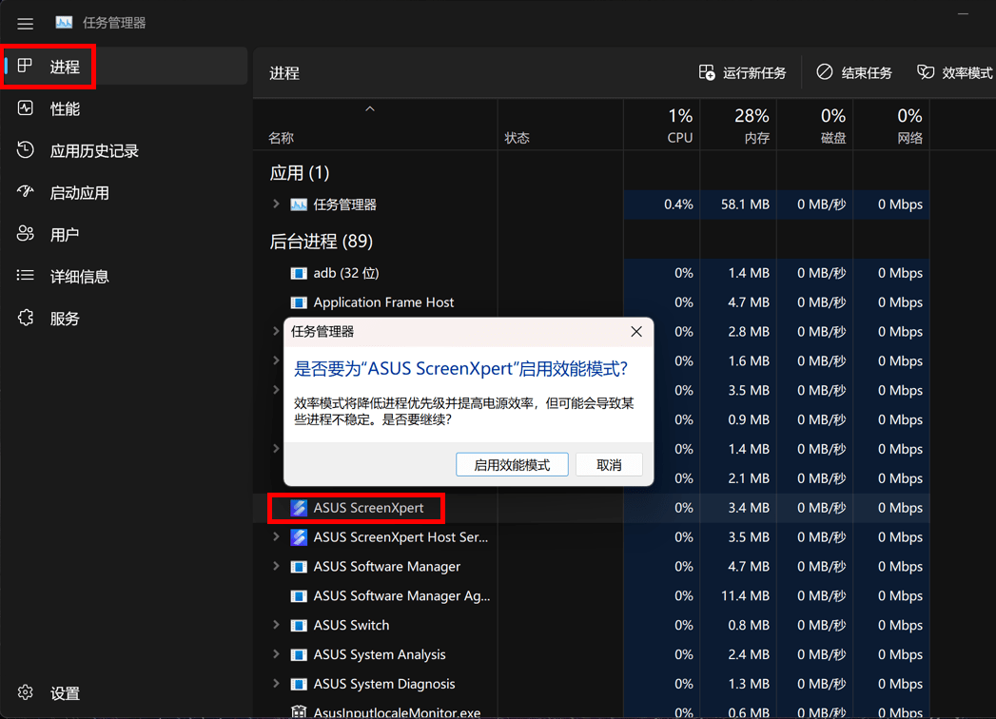996x719 pixels.
Task: Click the ASUS System Diagnosis icon
Action: coord(299,684)
